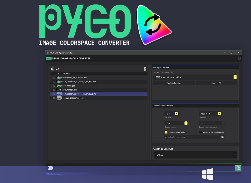The width and height of the screenshot is (251, 183).
Task: Select file xyz_render.exr
Action: [x=70, y=90]
